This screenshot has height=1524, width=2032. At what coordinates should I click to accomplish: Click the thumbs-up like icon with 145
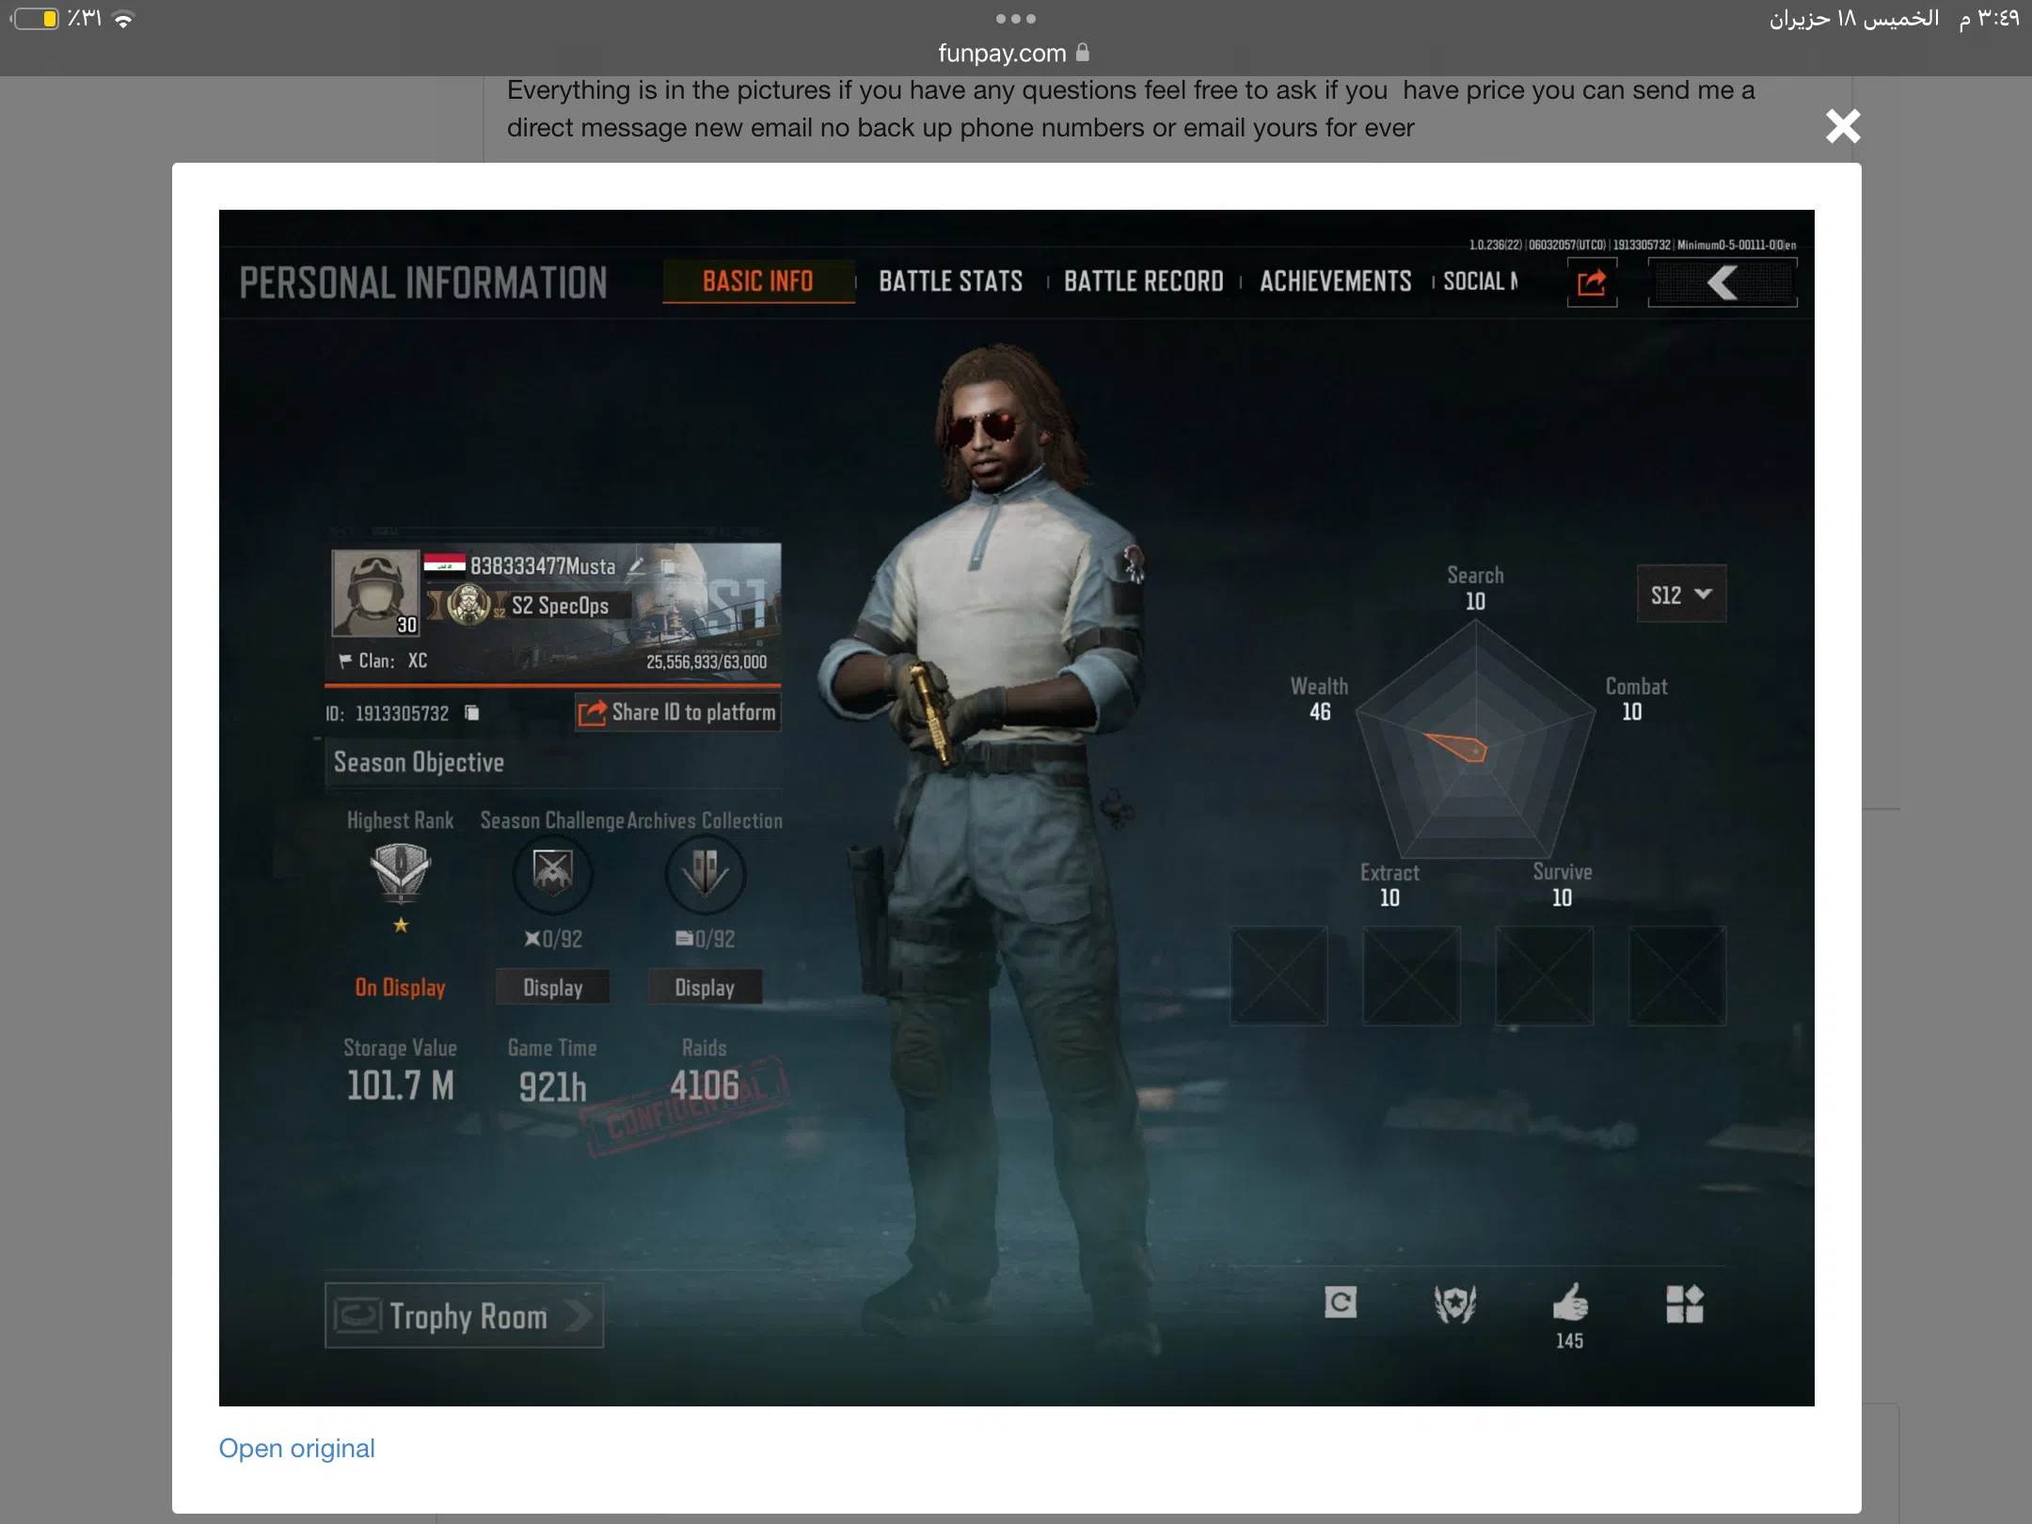pos(1570,1303)
